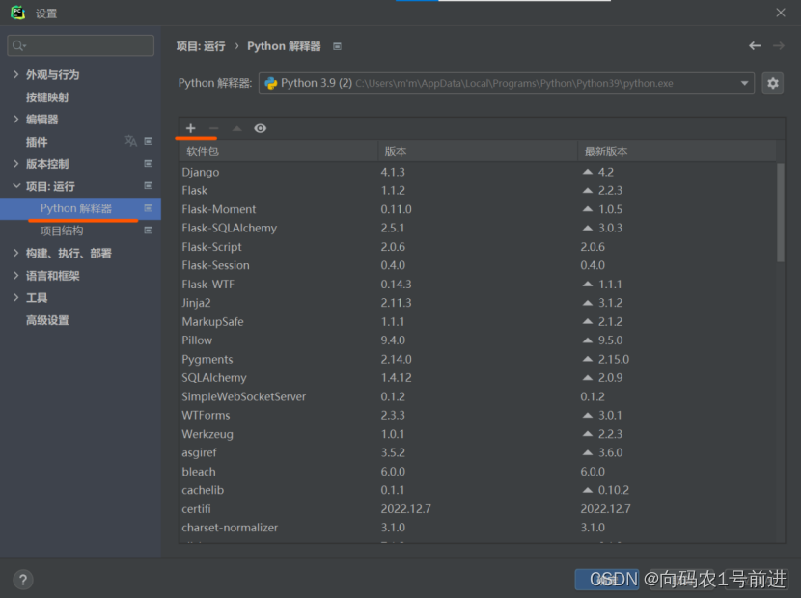
Task: Select WTForms package row
Action: [x=478, y=415]
